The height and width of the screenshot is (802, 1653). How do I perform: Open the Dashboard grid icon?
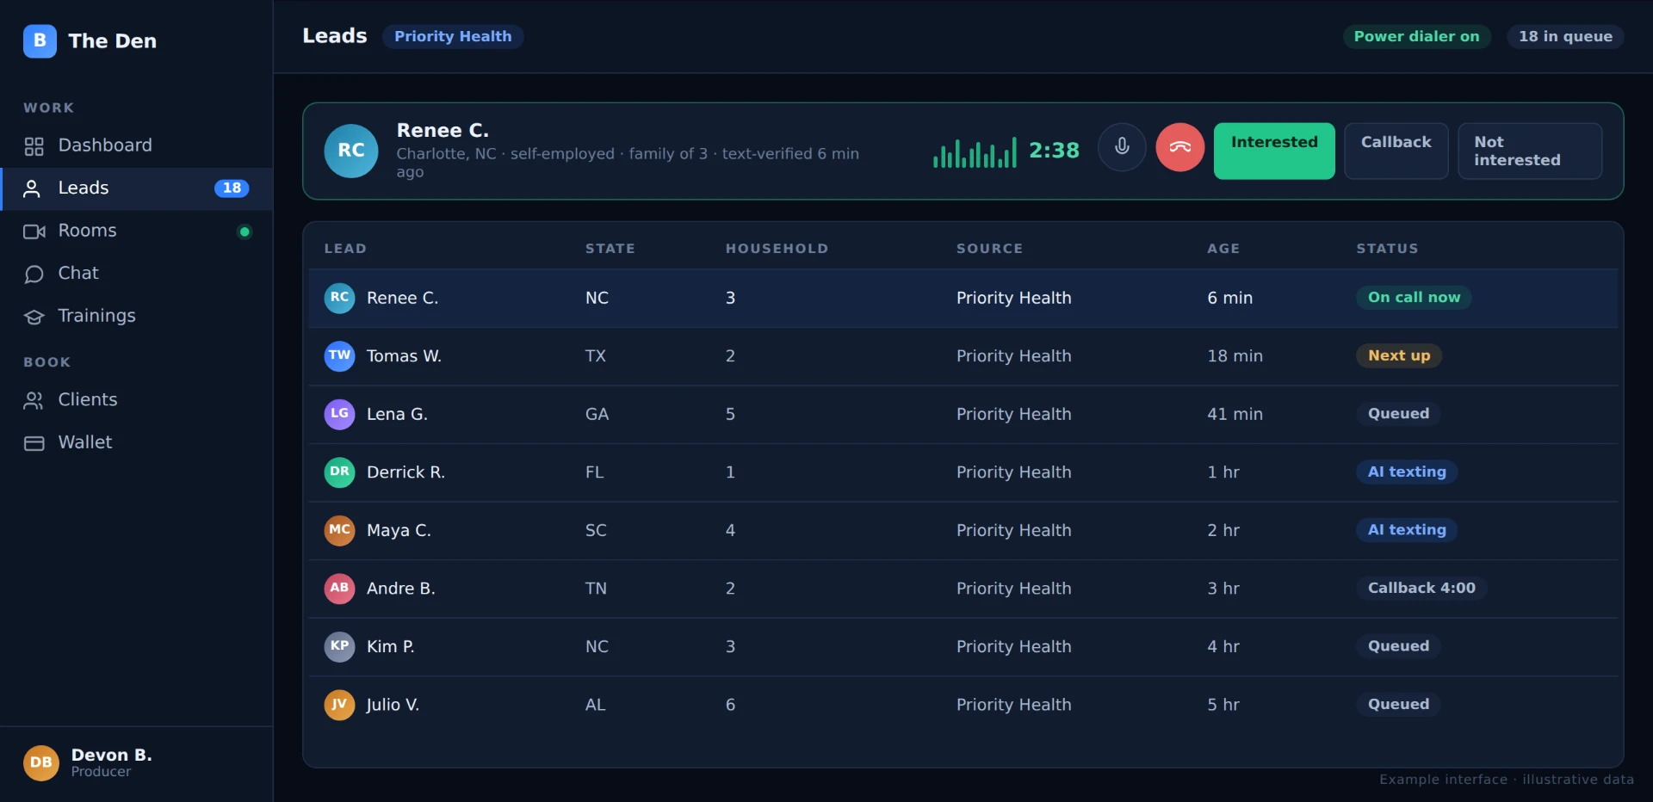pyautogui.click(x=34, y=146)
